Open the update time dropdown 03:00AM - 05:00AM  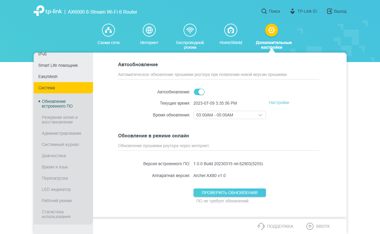coord(230,115)
